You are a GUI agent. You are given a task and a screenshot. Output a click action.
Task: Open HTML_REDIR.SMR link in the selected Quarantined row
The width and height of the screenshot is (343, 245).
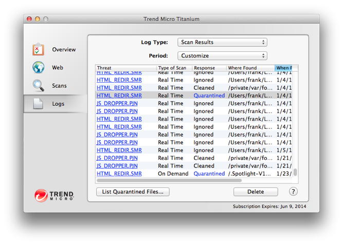(119, 96)
